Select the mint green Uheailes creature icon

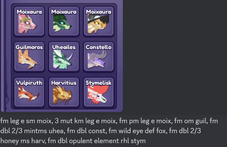(x=64, y=57)
